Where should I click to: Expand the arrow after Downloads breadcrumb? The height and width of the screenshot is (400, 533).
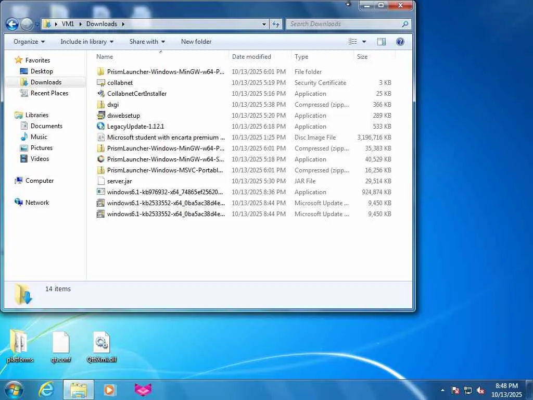coord(123,24)
